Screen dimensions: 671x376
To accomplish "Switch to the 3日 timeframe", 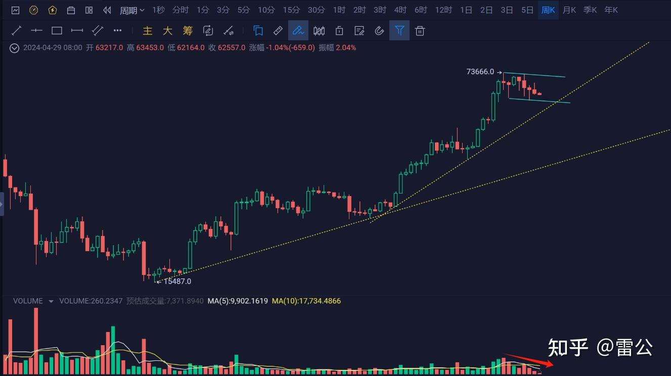I will pos(507,10).
